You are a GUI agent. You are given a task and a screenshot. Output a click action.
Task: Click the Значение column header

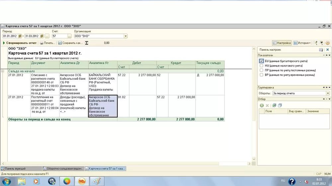(x=318, y=111)
